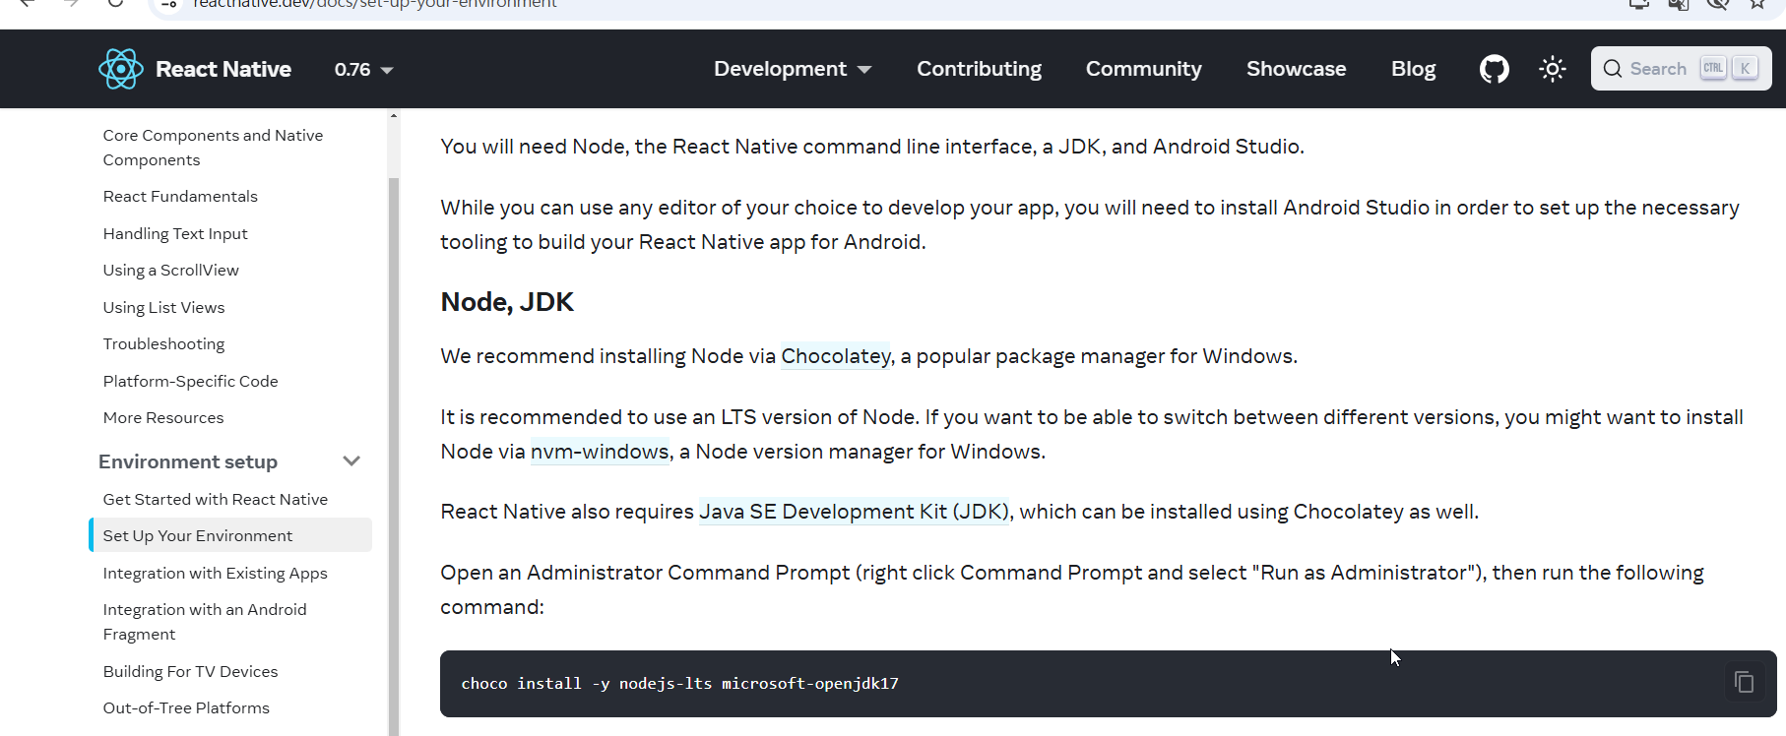Click Environment setup category heading
The height and width of the screenshot is (736, 1786).
click(x=188, y=461)
